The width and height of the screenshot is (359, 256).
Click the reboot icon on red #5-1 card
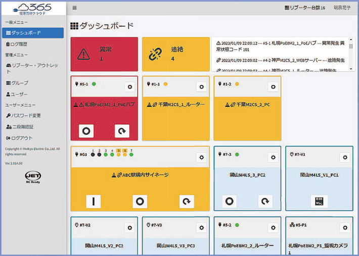click(122, 131)
